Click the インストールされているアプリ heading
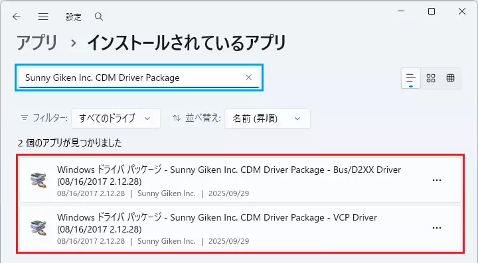Image resolution: width=478 pixels, height=263 pixels. point(187,42)
